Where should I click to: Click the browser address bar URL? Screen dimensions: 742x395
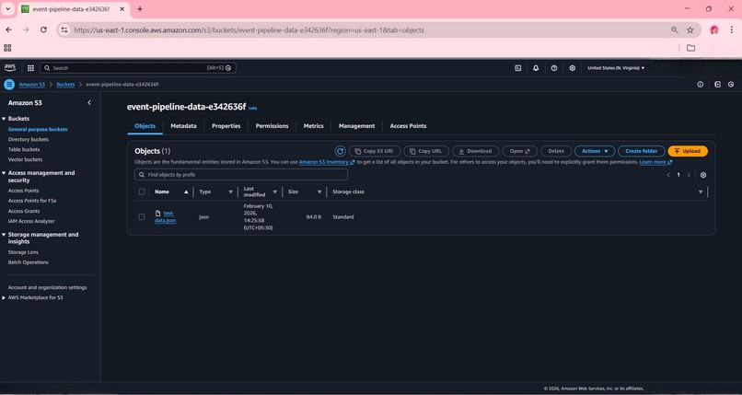click(249, 29)
